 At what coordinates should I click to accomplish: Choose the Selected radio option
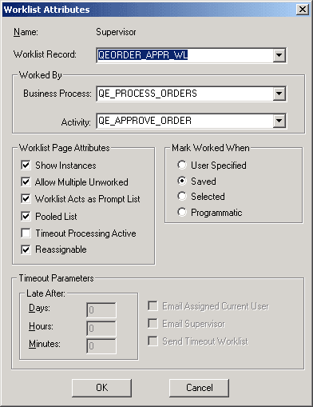(x=182, y=196)
